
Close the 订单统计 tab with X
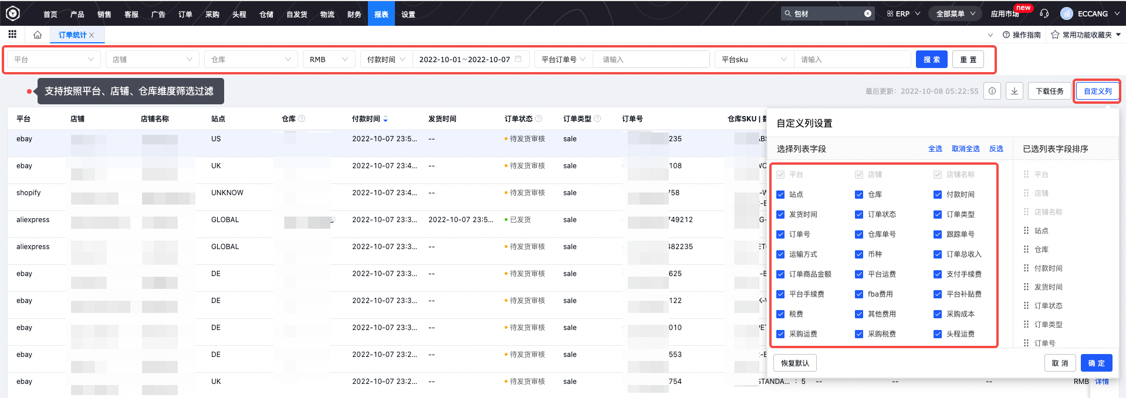tap(92, 35)
